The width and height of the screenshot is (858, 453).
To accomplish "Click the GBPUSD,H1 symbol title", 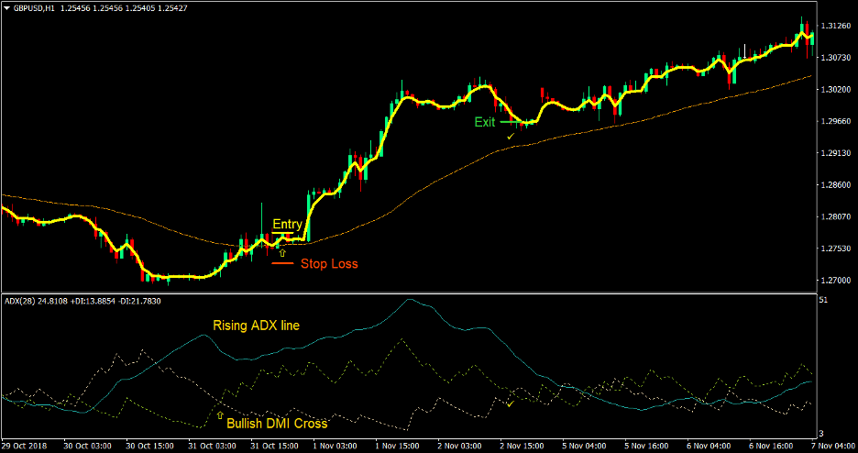I will click(x=39, y=7).
